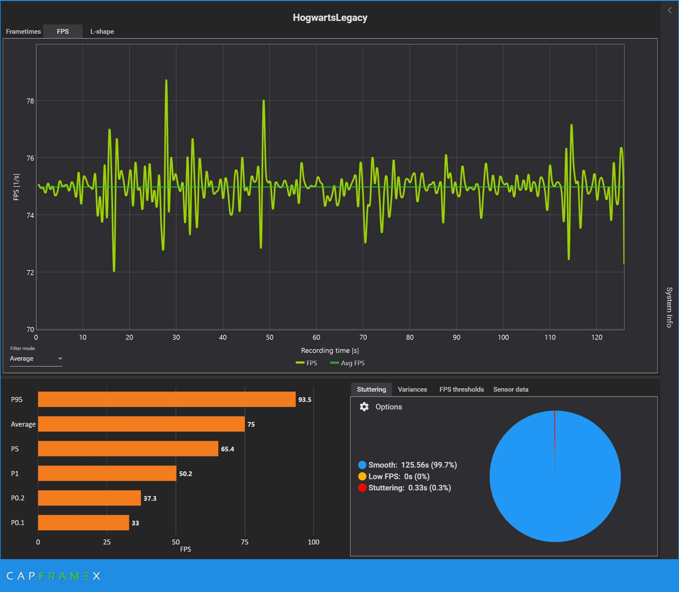Open the Stuttering tab
Screen dimensions: 679x592
[x=371, y=389]
